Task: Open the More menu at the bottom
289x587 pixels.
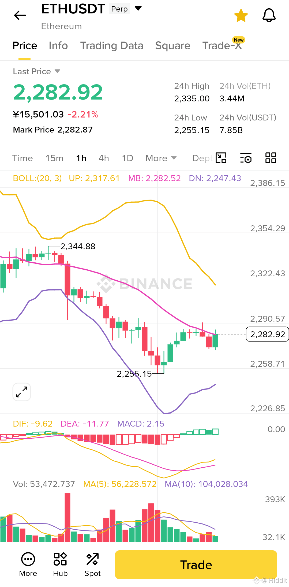Action: tap(28, 565)
